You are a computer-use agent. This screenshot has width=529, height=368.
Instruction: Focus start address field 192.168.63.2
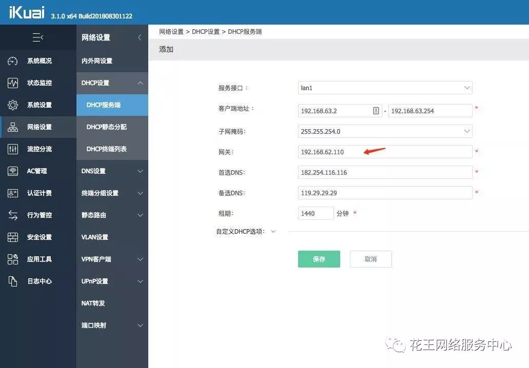pyautogui.click(x=340, y=111)
